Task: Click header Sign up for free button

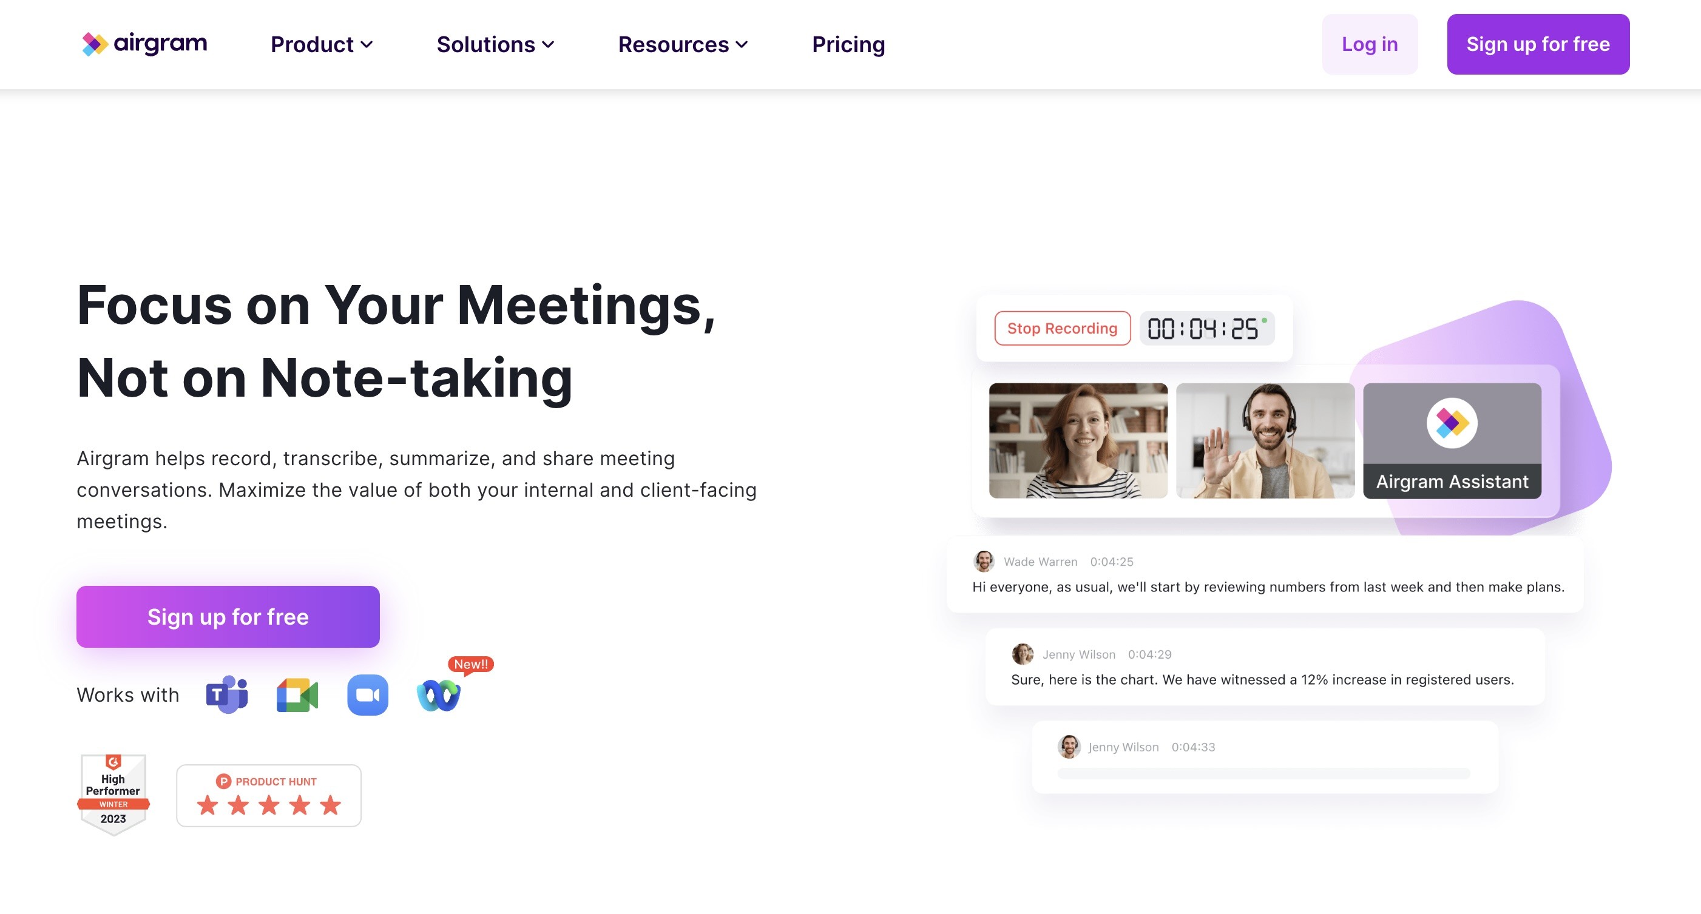Action: pyautogui.click(x=1538, y=44)
